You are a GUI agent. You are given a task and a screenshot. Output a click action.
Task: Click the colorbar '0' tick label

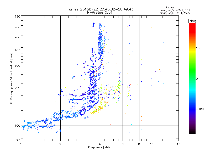pos(197,79)
